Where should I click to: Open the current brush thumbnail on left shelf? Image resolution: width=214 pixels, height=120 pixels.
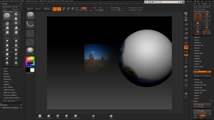click(x=30, y=16)
